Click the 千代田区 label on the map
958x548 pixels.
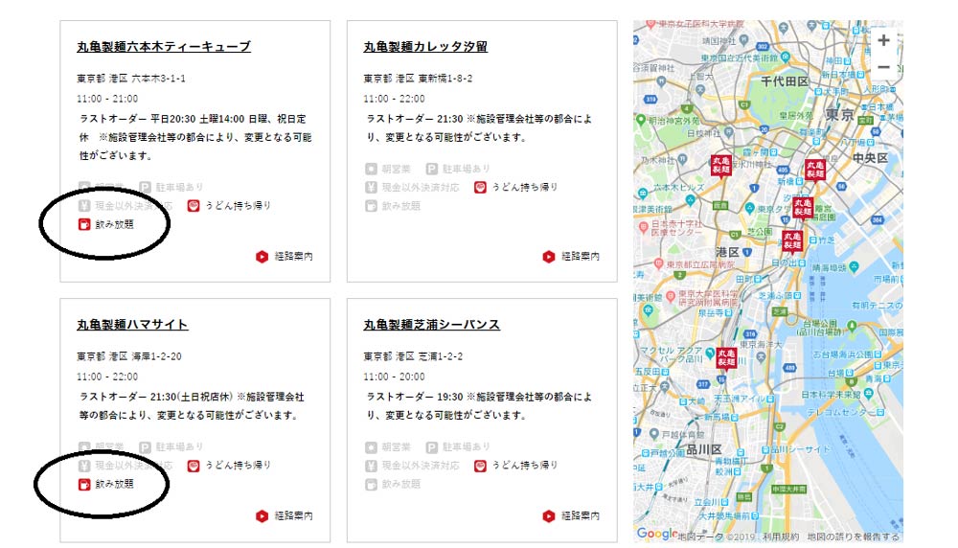pos(784,81)
